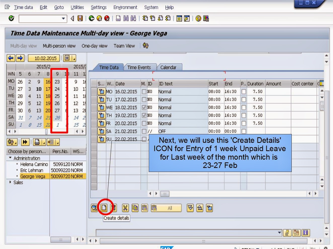Click day 25 in the February calendar
The height and width of the screenshot is (249, 333).
point(57,96)
